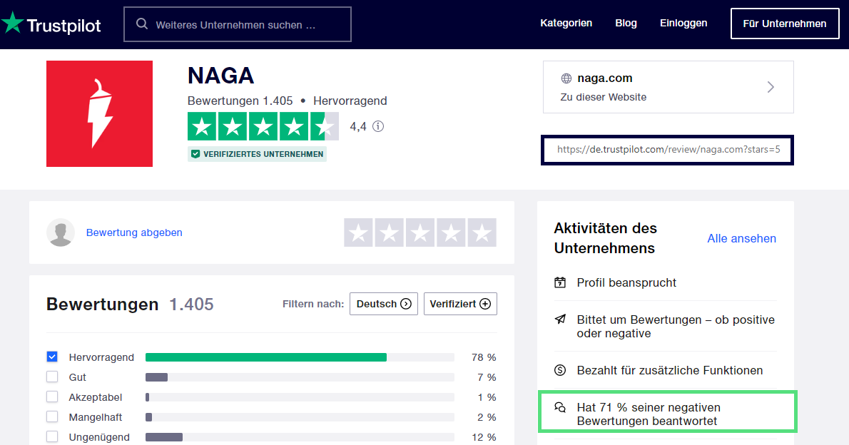Open the info icon beside the 4,4 rating
The height and width of the screenshot is (445, 849).
click(378, 127)
